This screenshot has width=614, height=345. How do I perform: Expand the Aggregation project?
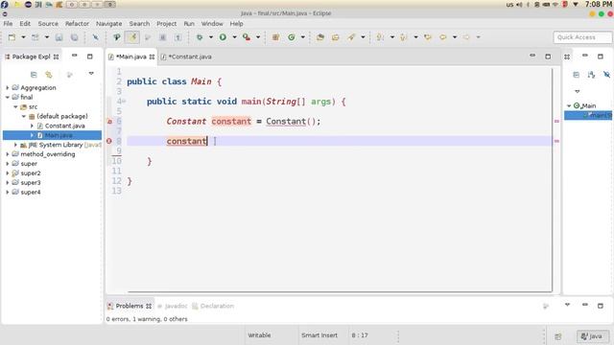(x=8, y=87)
